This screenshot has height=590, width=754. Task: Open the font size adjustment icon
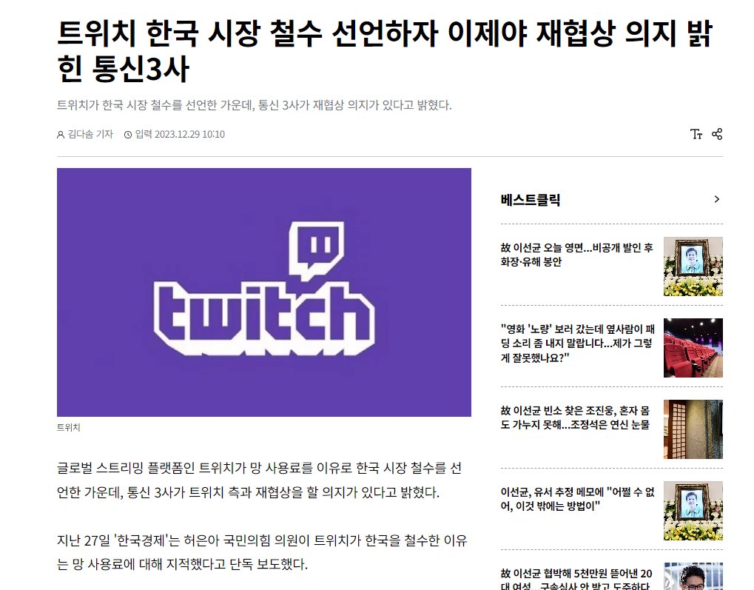coord(696,134)
